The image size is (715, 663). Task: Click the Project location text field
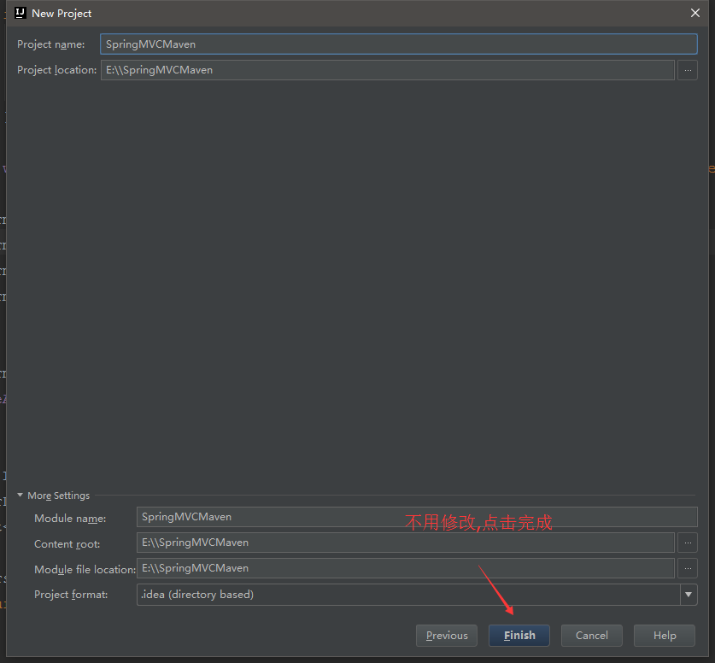point(388,70)
